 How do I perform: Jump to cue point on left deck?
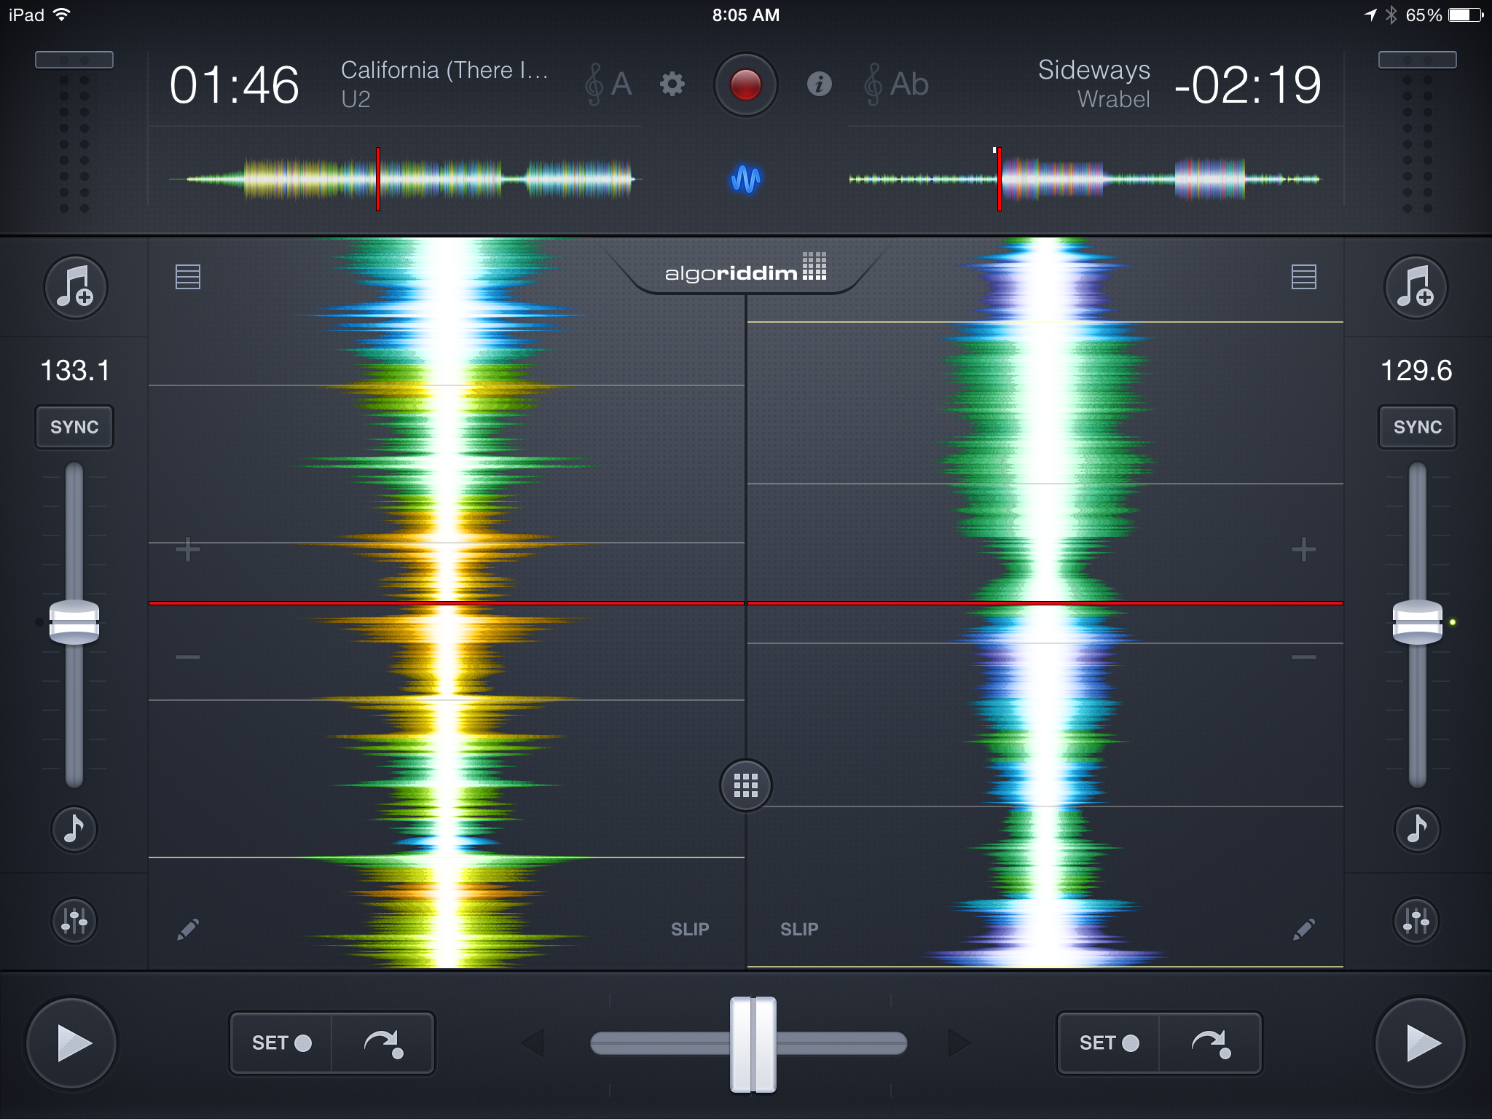(383, 1043)
